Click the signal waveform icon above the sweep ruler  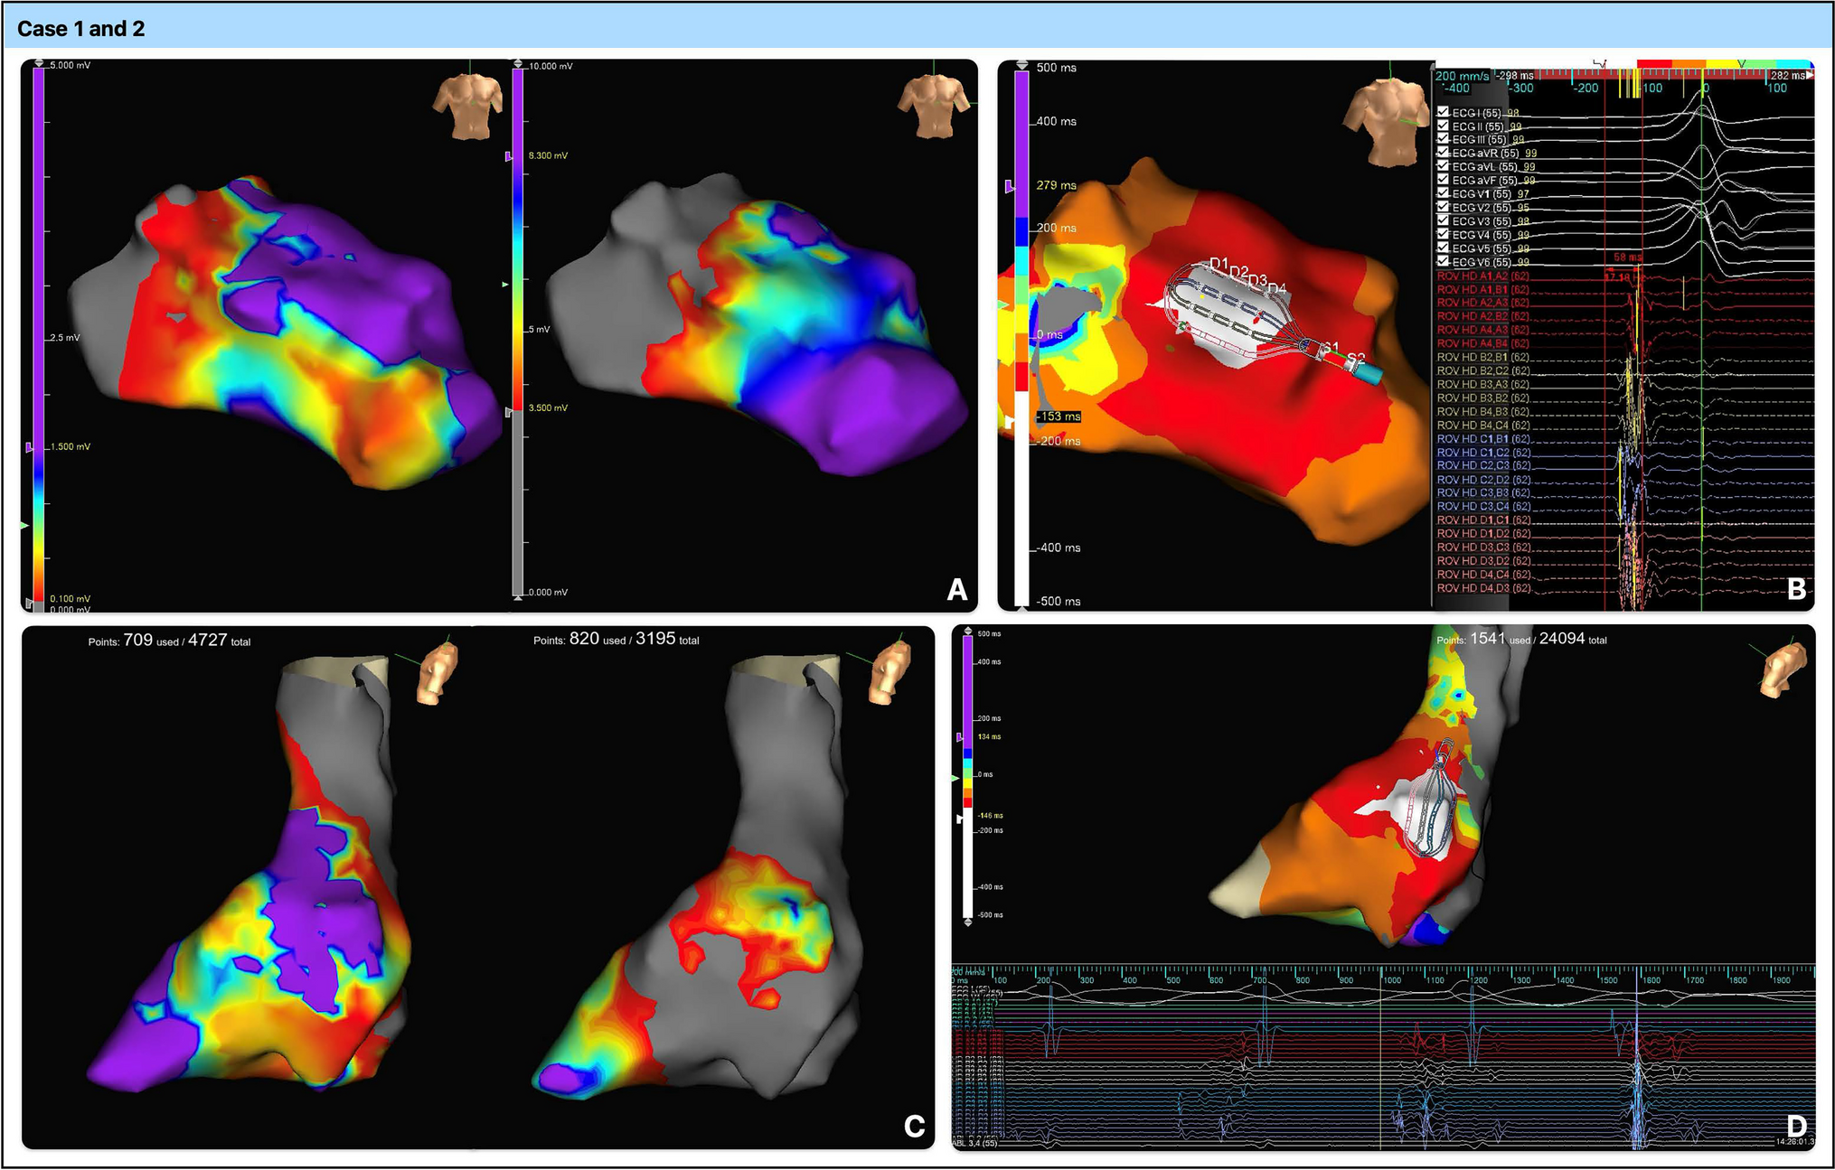[x=1600, y=63]
